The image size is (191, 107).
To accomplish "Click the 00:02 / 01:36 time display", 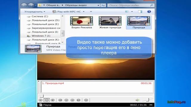I will point(138,105).
